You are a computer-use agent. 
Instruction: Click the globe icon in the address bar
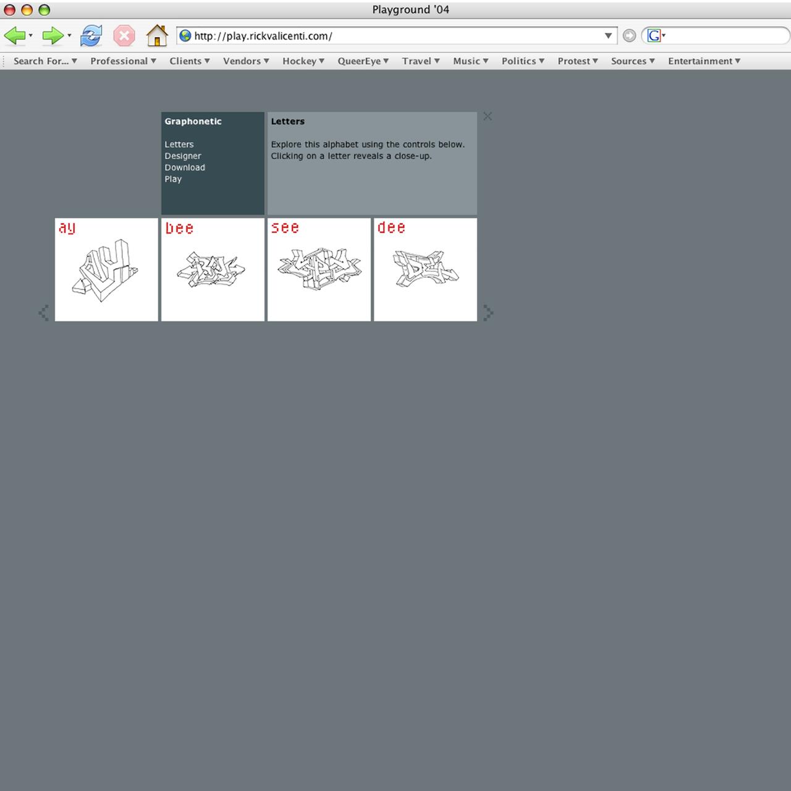click(x=184, y=36)
